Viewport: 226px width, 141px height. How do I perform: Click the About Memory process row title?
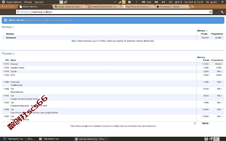[17, 92]
